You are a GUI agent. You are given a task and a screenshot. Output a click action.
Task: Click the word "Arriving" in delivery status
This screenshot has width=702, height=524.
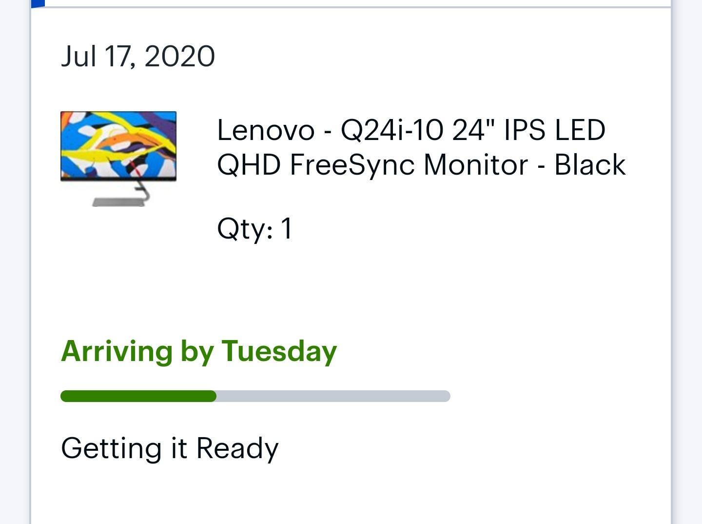coord(117,351)
